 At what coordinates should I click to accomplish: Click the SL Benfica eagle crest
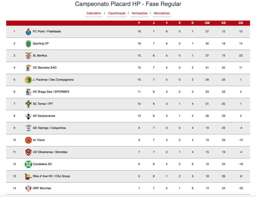coord(28,56)
